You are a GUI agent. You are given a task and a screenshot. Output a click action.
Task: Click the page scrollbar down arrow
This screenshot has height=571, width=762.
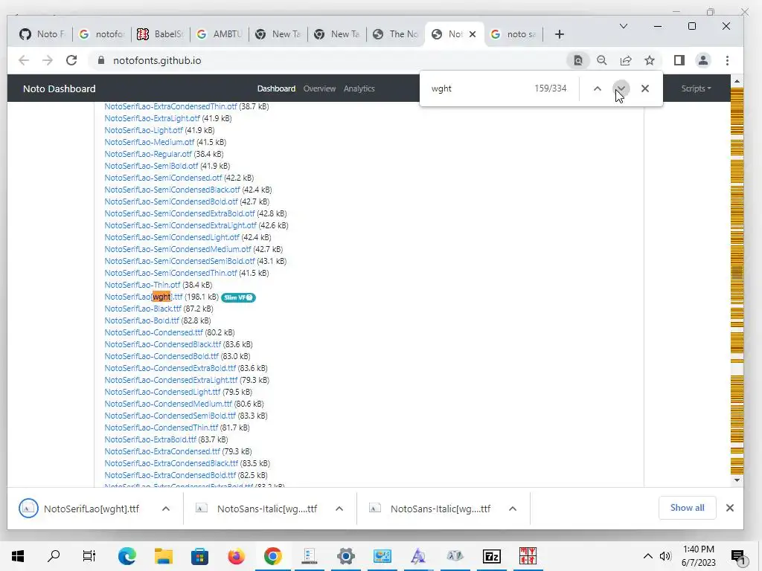click(x=737, y=480)
